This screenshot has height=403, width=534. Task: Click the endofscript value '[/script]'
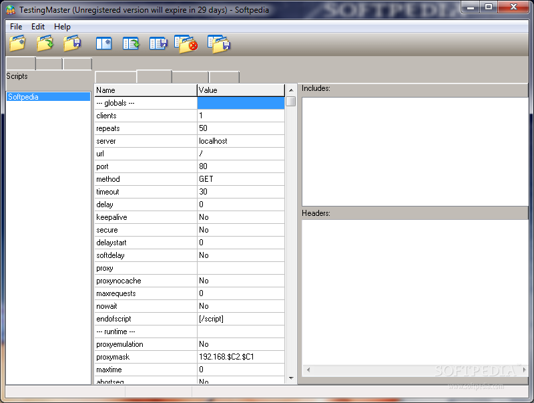(x=241, y=319)
